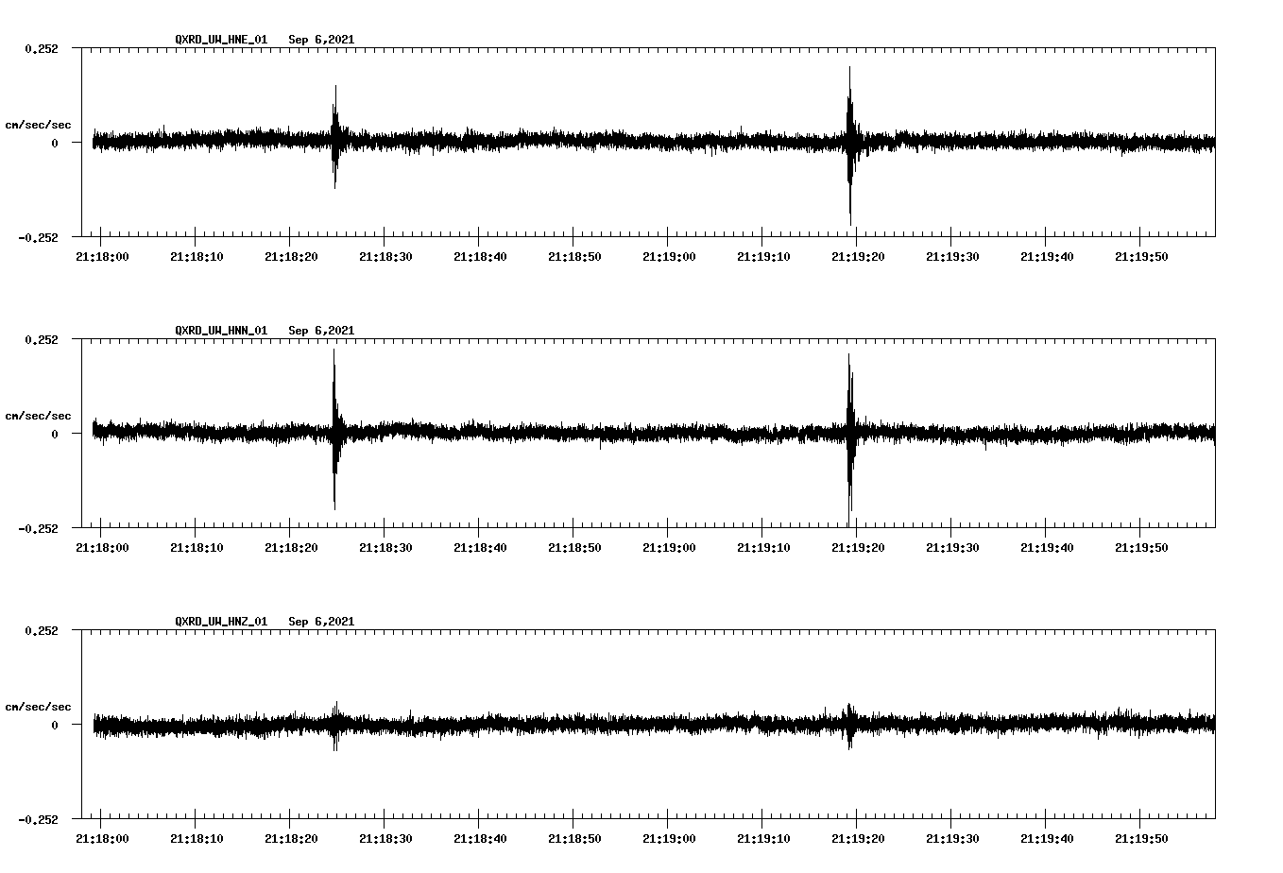The height and width of the screenshot is (873, 1283).
Task: Click the 21:18:00 time label under HNN plot
Action: pyautogui.click(x=102, y=548)
